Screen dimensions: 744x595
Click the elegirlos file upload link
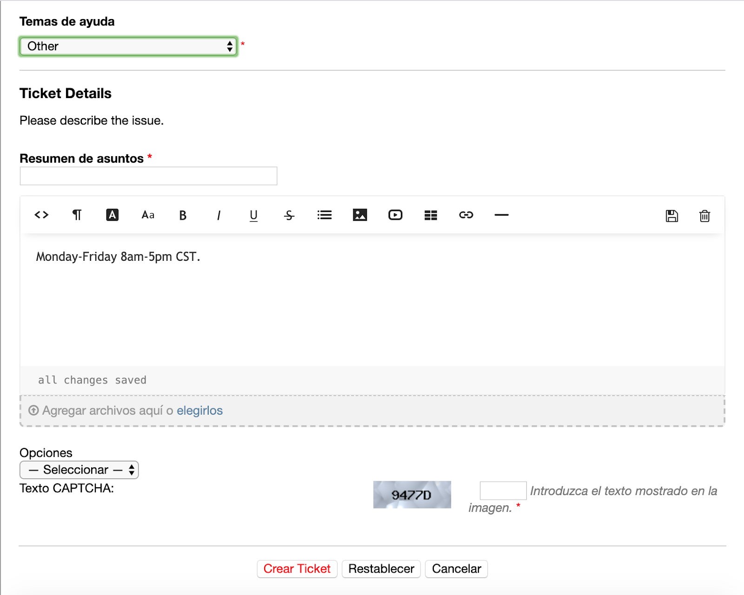point(200,410)
